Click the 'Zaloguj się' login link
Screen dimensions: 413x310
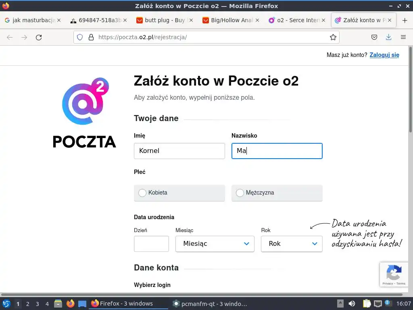click(x=384, y=55)
